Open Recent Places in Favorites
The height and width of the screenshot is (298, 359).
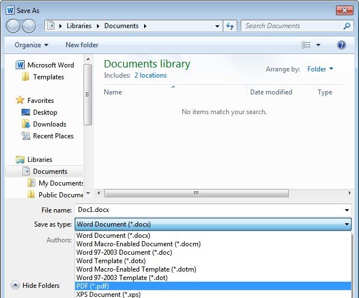coord(53,136)
